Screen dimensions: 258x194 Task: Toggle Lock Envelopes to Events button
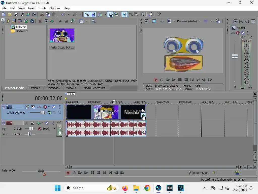111,14
